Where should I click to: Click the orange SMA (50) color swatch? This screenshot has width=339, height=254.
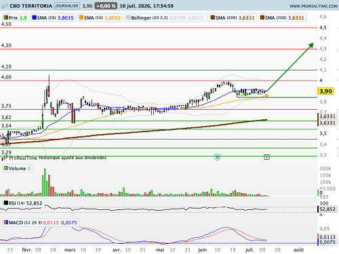click(x=81, y=18)
